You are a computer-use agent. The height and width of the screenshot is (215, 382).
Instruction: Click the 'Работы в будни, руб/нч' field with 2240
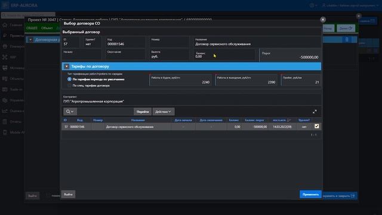180,80
